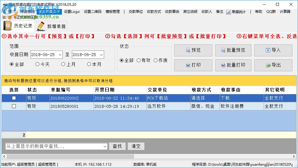
Task: Open the 交款单位 menu
Action: pos(136,12)
